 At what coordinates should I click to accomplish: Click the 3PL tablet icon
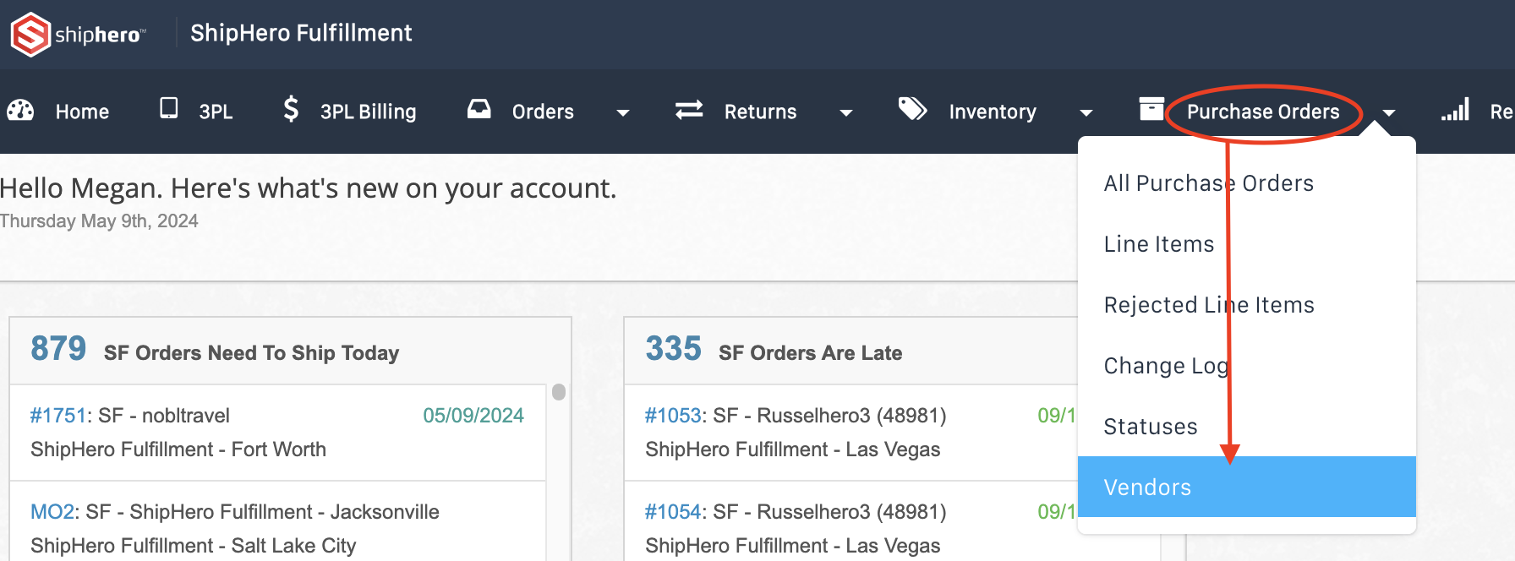[x=169, y=108]
